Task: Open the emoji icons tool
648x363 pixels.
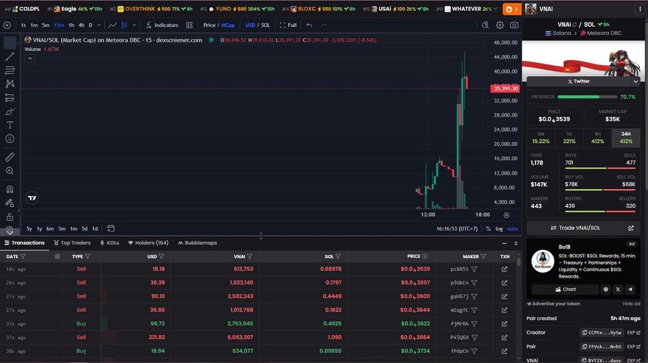Action: click(10, 139)
